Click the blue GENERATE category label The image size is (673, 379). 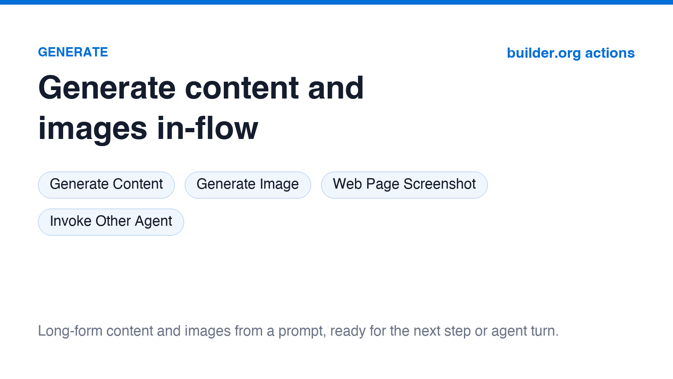pos(73,52)
